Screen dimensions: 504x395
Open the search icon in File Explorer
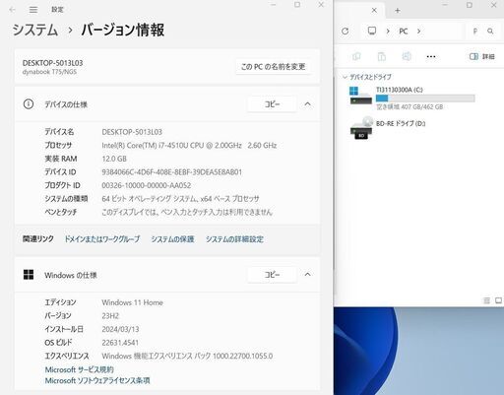490,32
